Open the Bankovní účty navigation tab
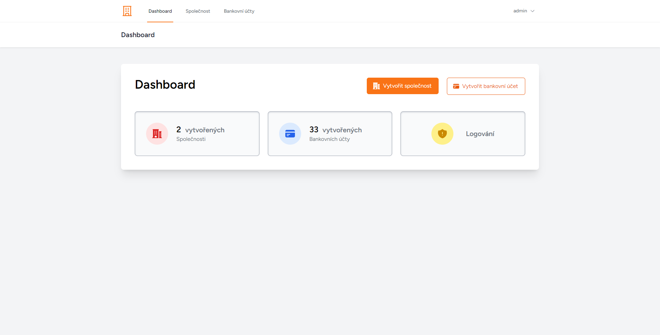This screenshot has height=335, width=660. 239,11
